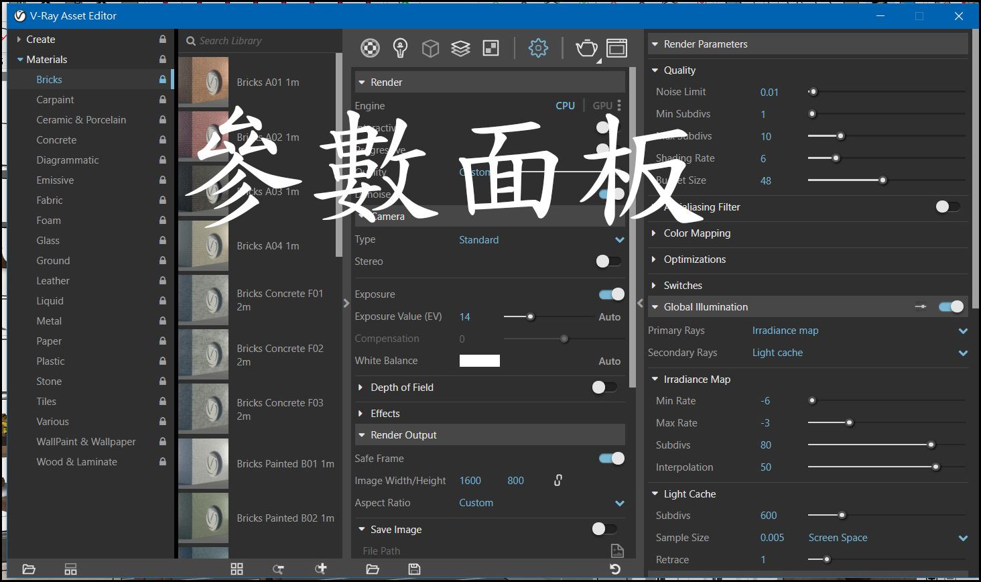Click the lock icon beside Metal
The height and width of the screenshot is (582, 981).
[x=162, y=321]
